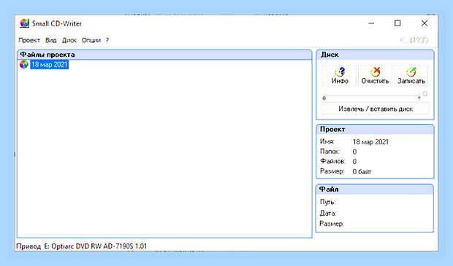453x266 pixels.
Task: Click the Папок: label
Action: coord(330,152)
